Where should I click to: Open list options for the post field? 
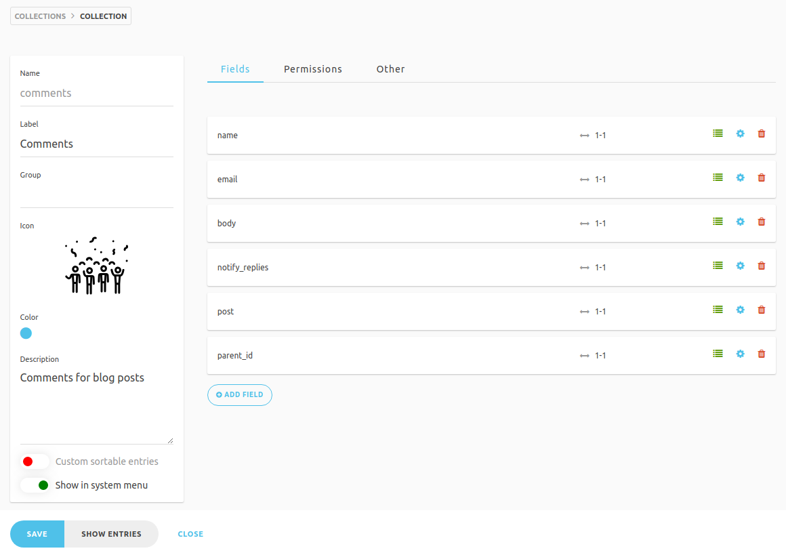click(x=718, y=310)
